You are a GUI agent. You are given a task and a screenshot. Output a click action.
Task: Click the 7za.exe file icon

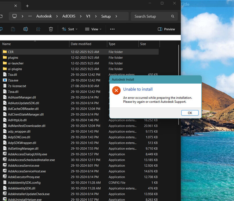(5, 80)
